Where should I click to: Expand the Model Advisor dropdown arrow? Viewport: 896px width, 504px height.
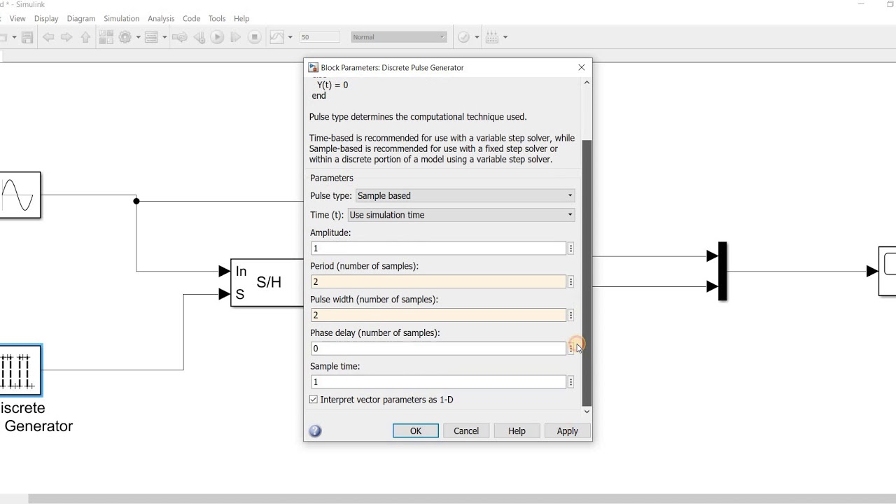[477, 37]
